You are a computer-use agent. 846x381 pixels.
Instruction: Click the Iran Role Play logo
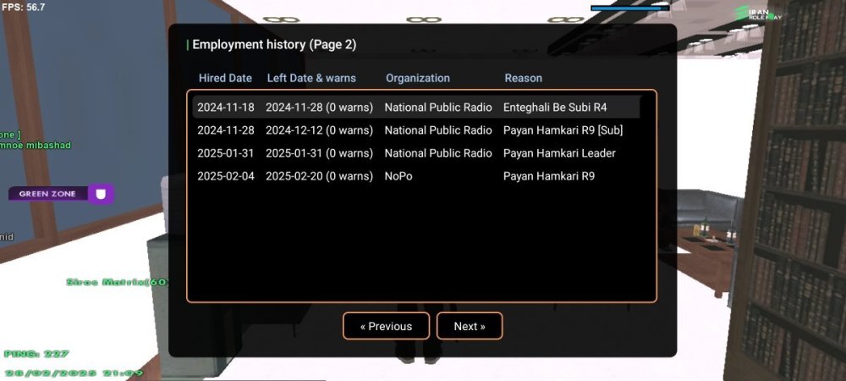click(760, 14)
